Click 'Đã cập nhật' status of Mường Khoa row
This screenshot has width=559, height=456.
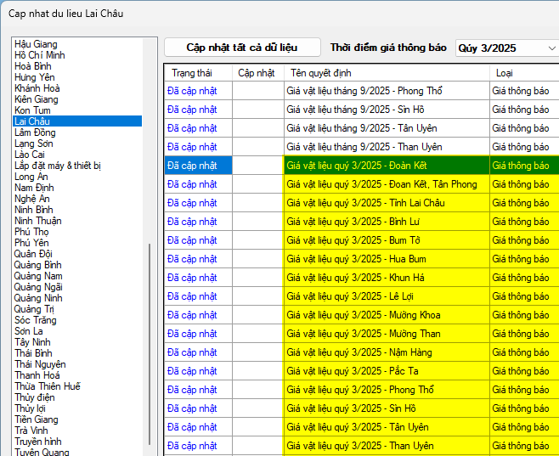click(192, 315)
